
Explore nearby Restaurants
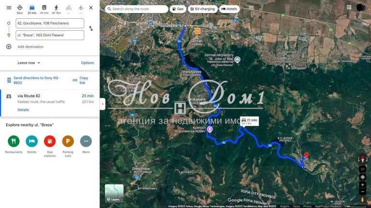(14, 142)
